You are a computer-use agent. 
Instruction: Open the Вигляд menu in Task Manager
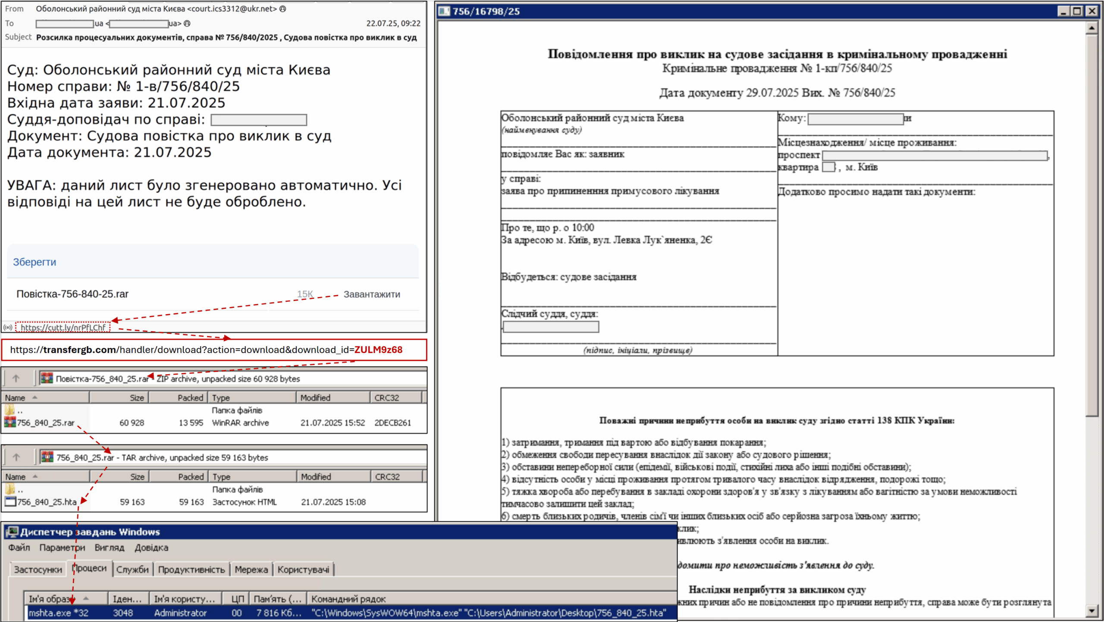click(x=109, y=548)
